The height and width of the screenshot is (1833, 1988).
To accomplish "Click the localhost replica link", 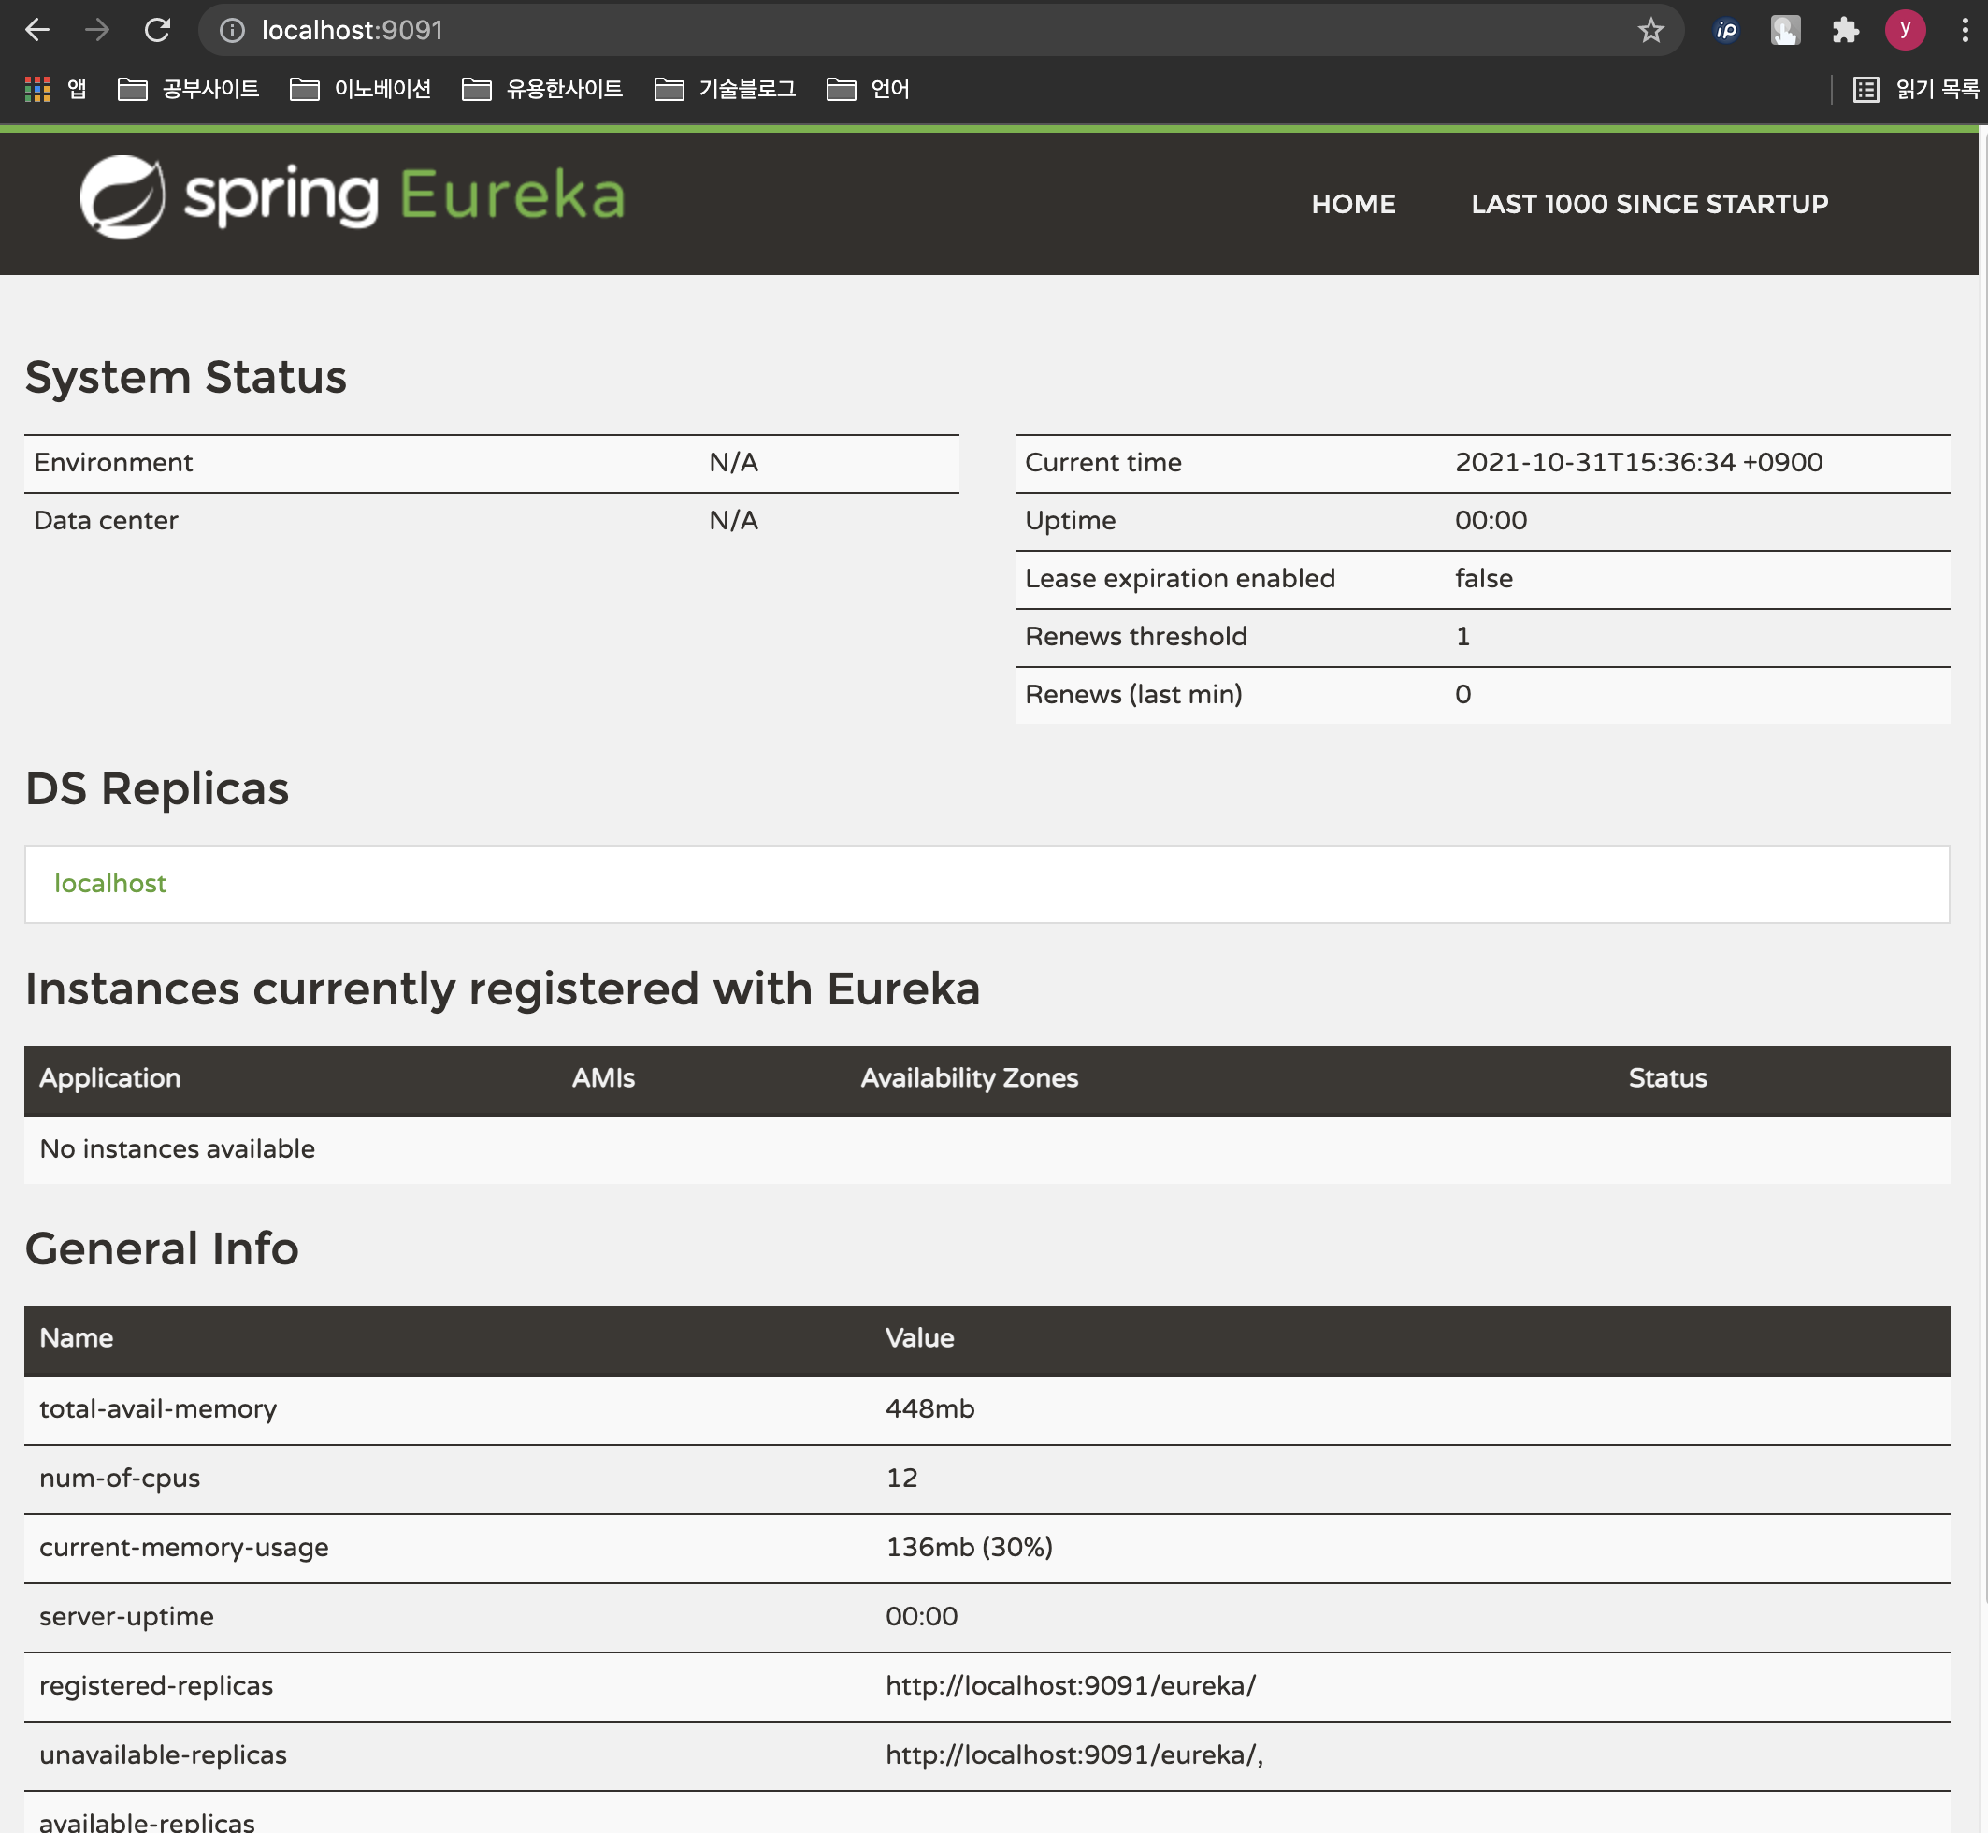I will pyautogui.click(x=110, y=883).
